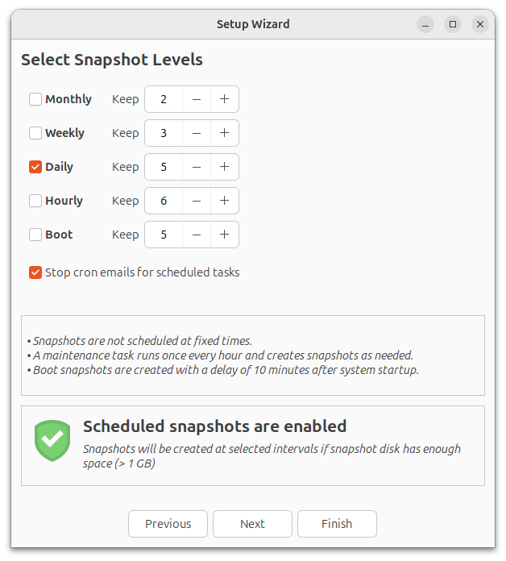Image resolution: width=506 pixels, height=561 pixels.
Task: Disable Stop cron emails option
Action: pyautogui.click(x=35, y=272)
